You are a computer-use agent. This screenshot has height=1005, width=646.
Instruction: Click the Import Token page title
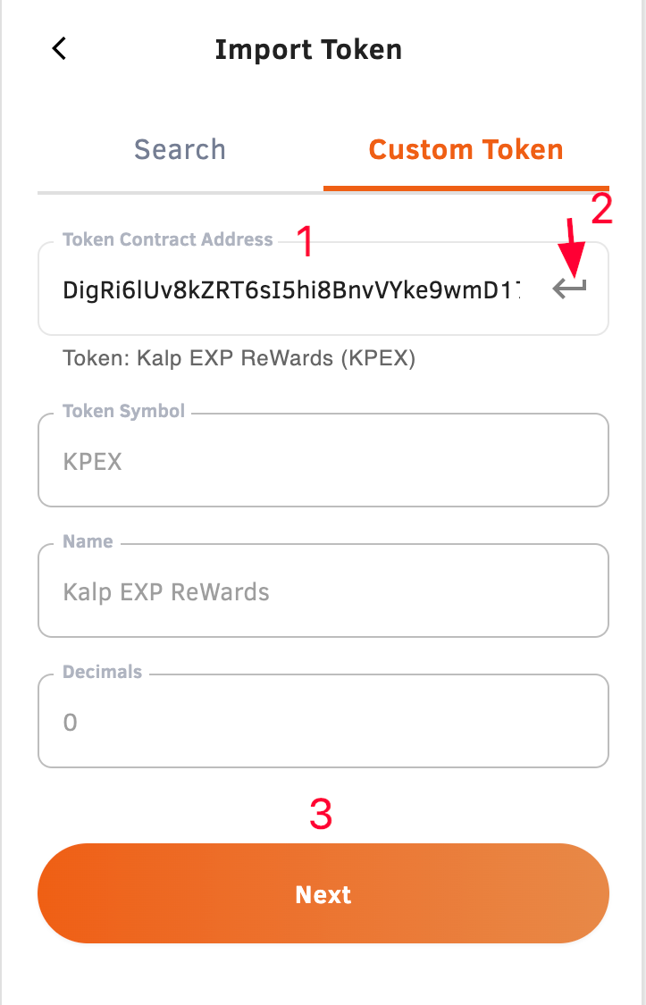coord(308,49)
